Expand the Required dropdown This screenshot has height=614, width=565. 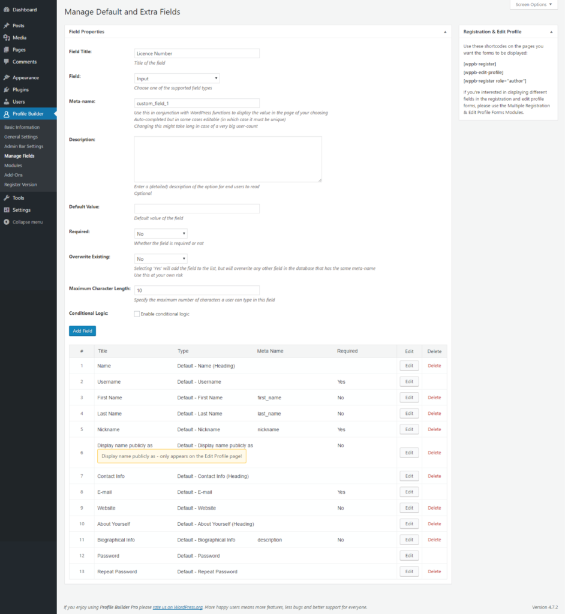click(161, 233)
